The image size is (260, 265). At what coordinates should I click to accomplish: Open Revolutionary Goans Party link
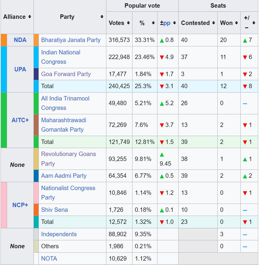coord(68,159)
